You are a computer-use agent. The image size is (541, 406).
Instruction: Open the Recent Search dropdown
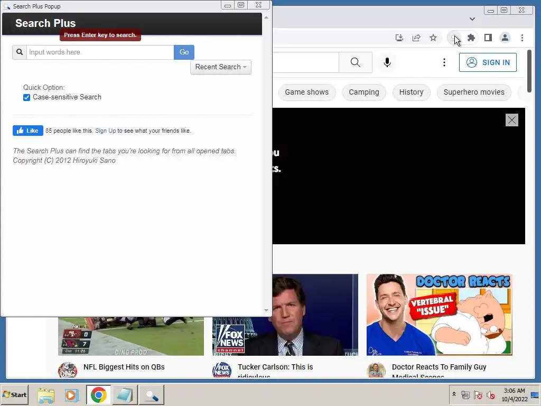(x=221, y=67)
